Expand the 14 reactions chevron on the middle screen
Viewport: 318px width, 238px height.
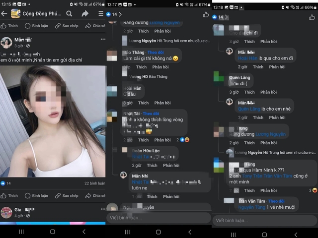(x=121, y=14)
